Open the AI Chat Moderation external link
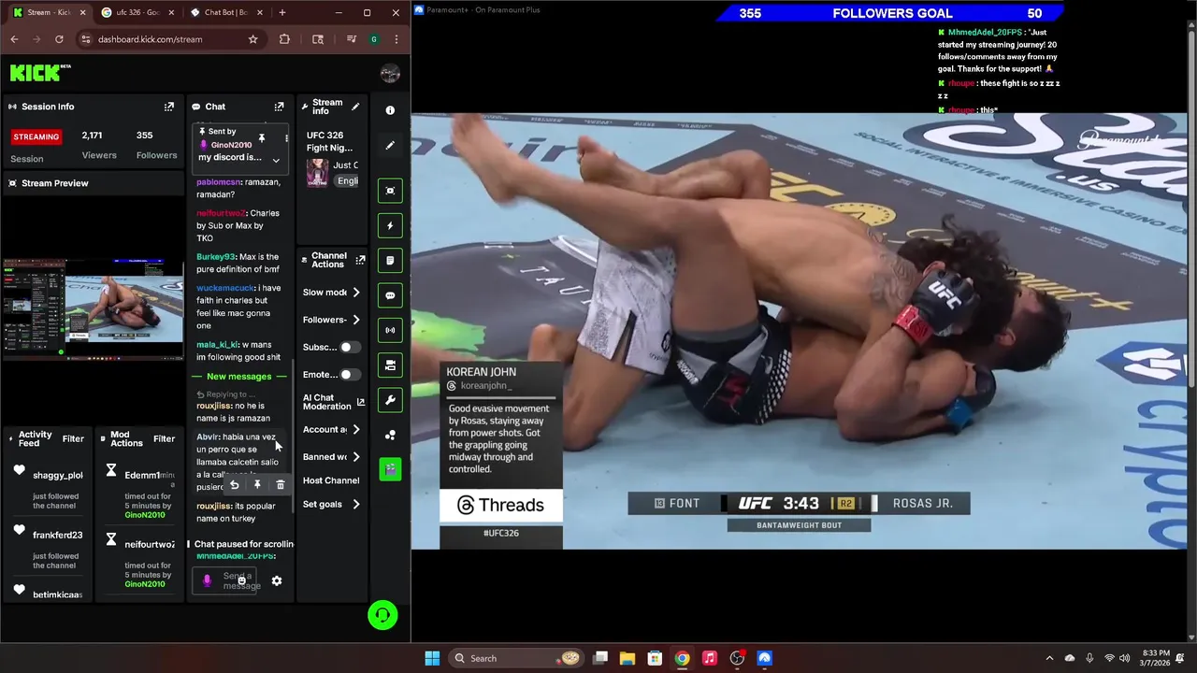Screen dimensions: 1197x673 (x=361, y=402)
